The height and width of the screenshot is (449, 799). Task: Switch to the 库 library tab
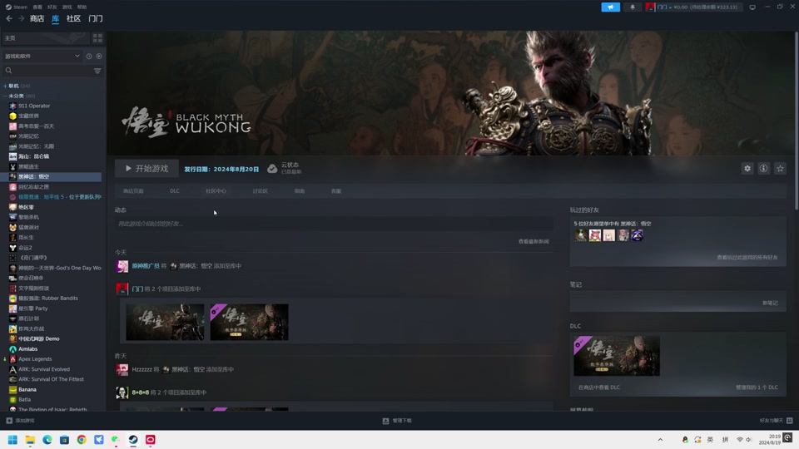pyautogui.click(x=56, y=18)
